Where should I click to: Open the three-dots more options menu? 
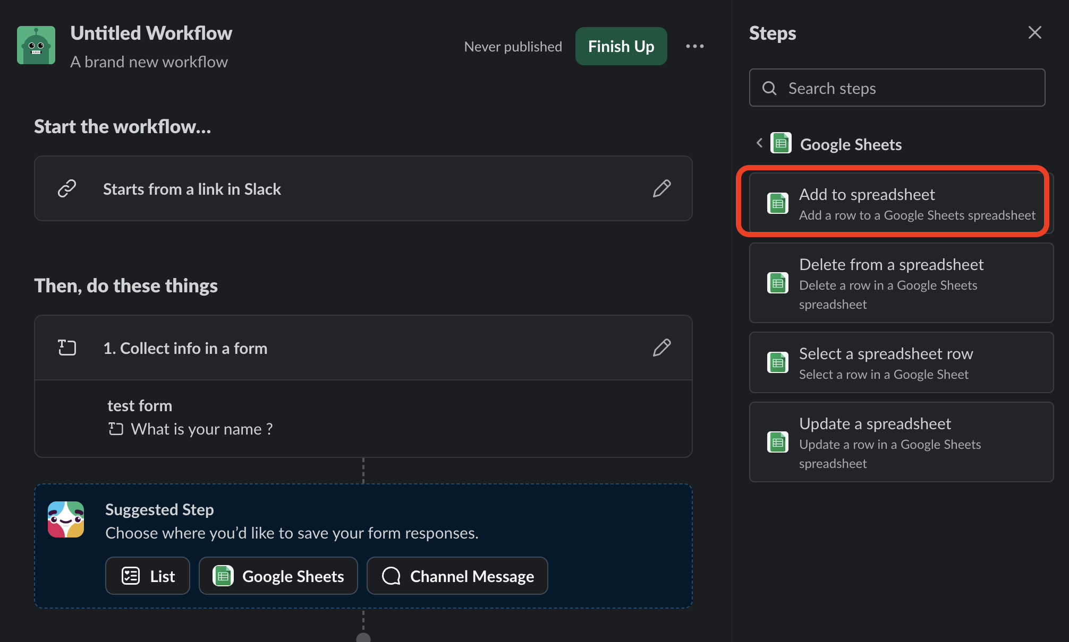[x=694, y=47]
